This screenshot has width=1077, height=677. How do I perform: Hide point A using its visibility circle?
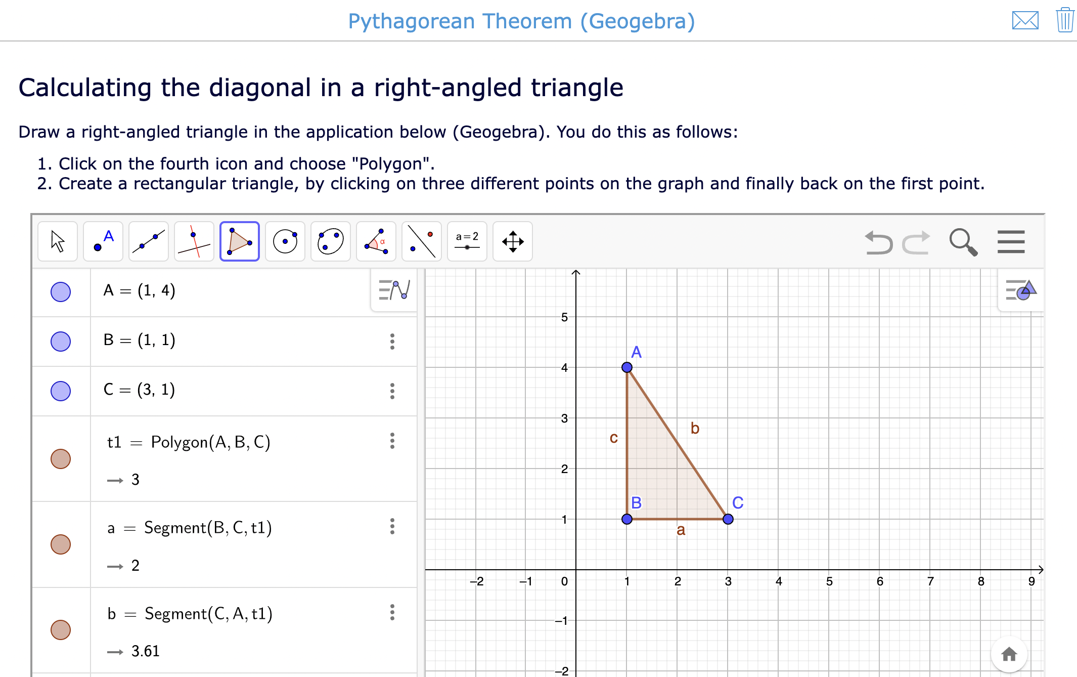(60, 292)
